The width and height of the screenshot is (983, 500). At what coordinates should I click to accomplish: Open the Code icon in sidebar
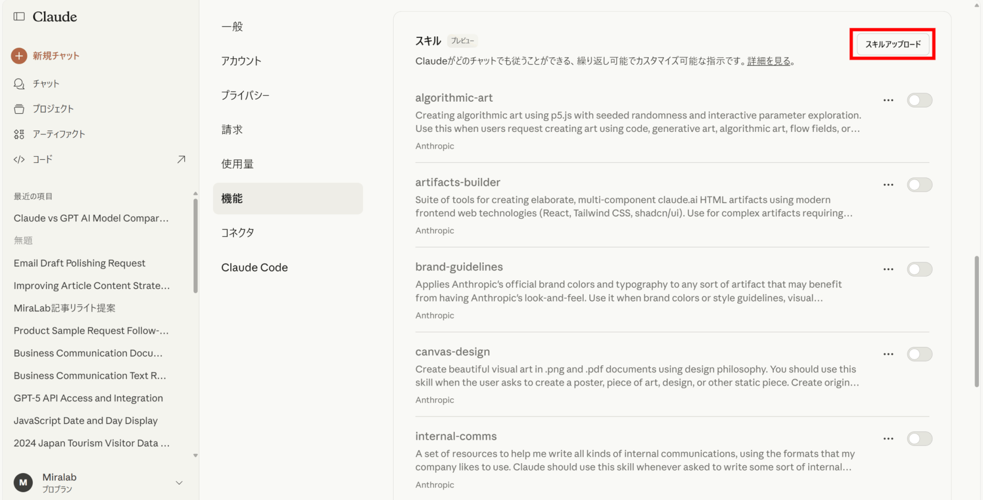[x=19, y=160]
